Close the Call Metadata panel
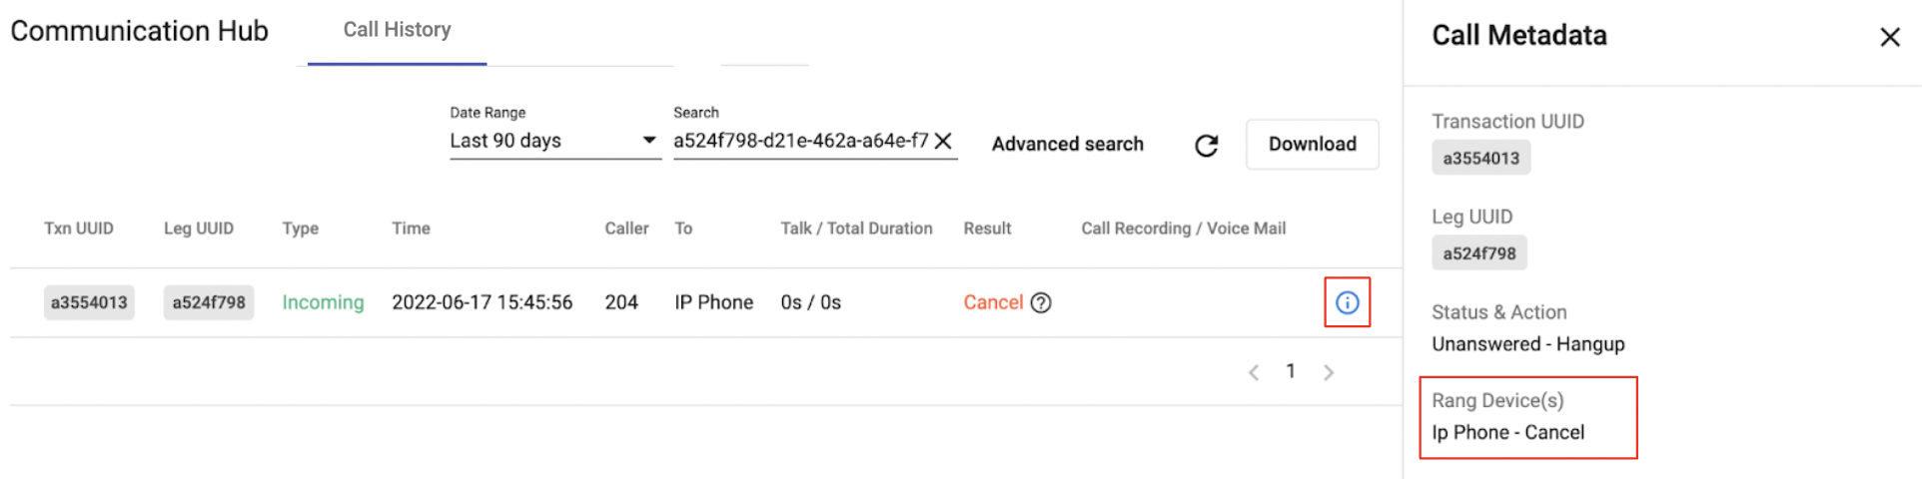Image resolution: width=1922 pixels, height=479 pixels. [x=1889, y=37]
